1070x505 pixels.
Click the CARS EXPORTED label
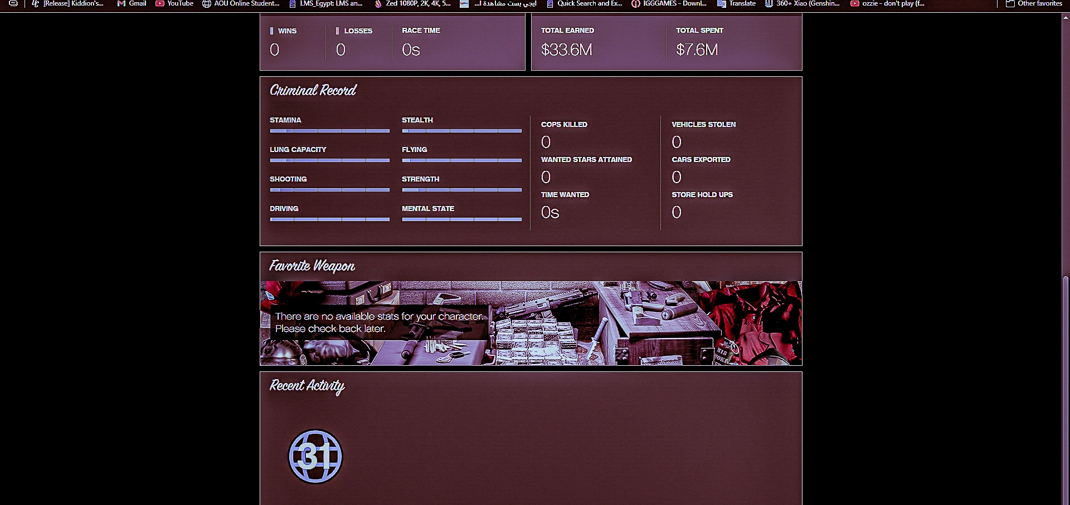pos(701,160)
